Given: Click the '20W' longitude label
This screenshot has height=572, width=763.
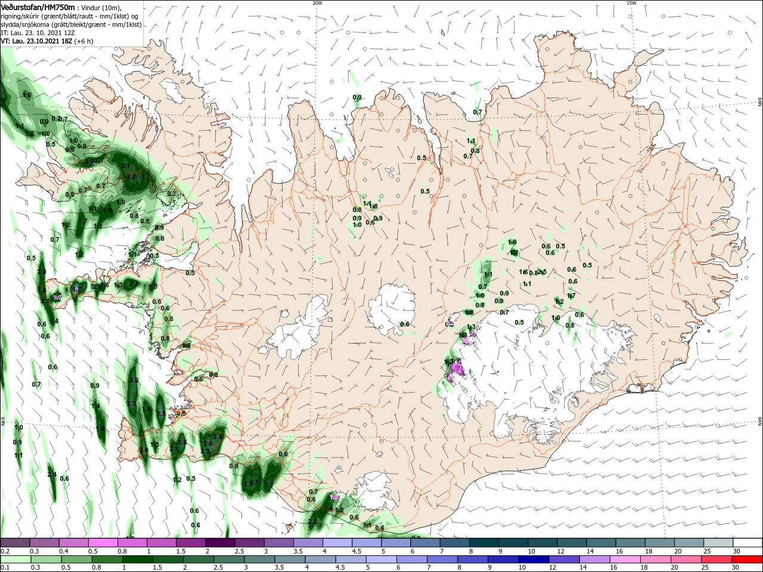Looking at the screenshot, I should coord(317,3).
